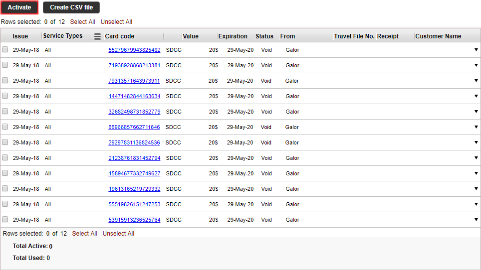This screenshot has height=270, width=481.
Task: Check the row for card 55519826151247253
Action: pos(5,204)
